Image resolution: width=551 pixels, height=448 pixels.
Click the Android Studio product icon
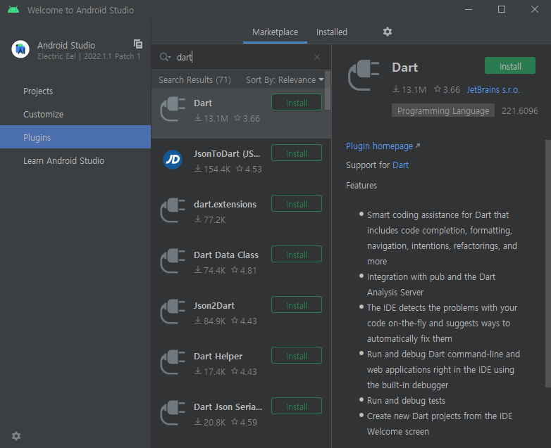click(20, 49)
